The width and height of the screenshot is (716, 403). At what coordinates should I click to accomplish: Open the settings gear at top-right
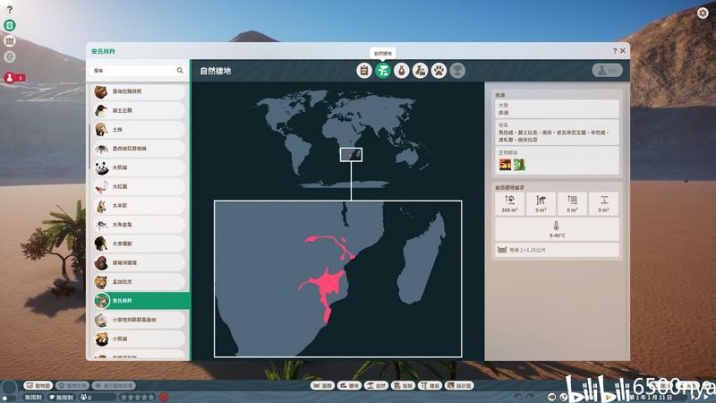tap(703, 13)
